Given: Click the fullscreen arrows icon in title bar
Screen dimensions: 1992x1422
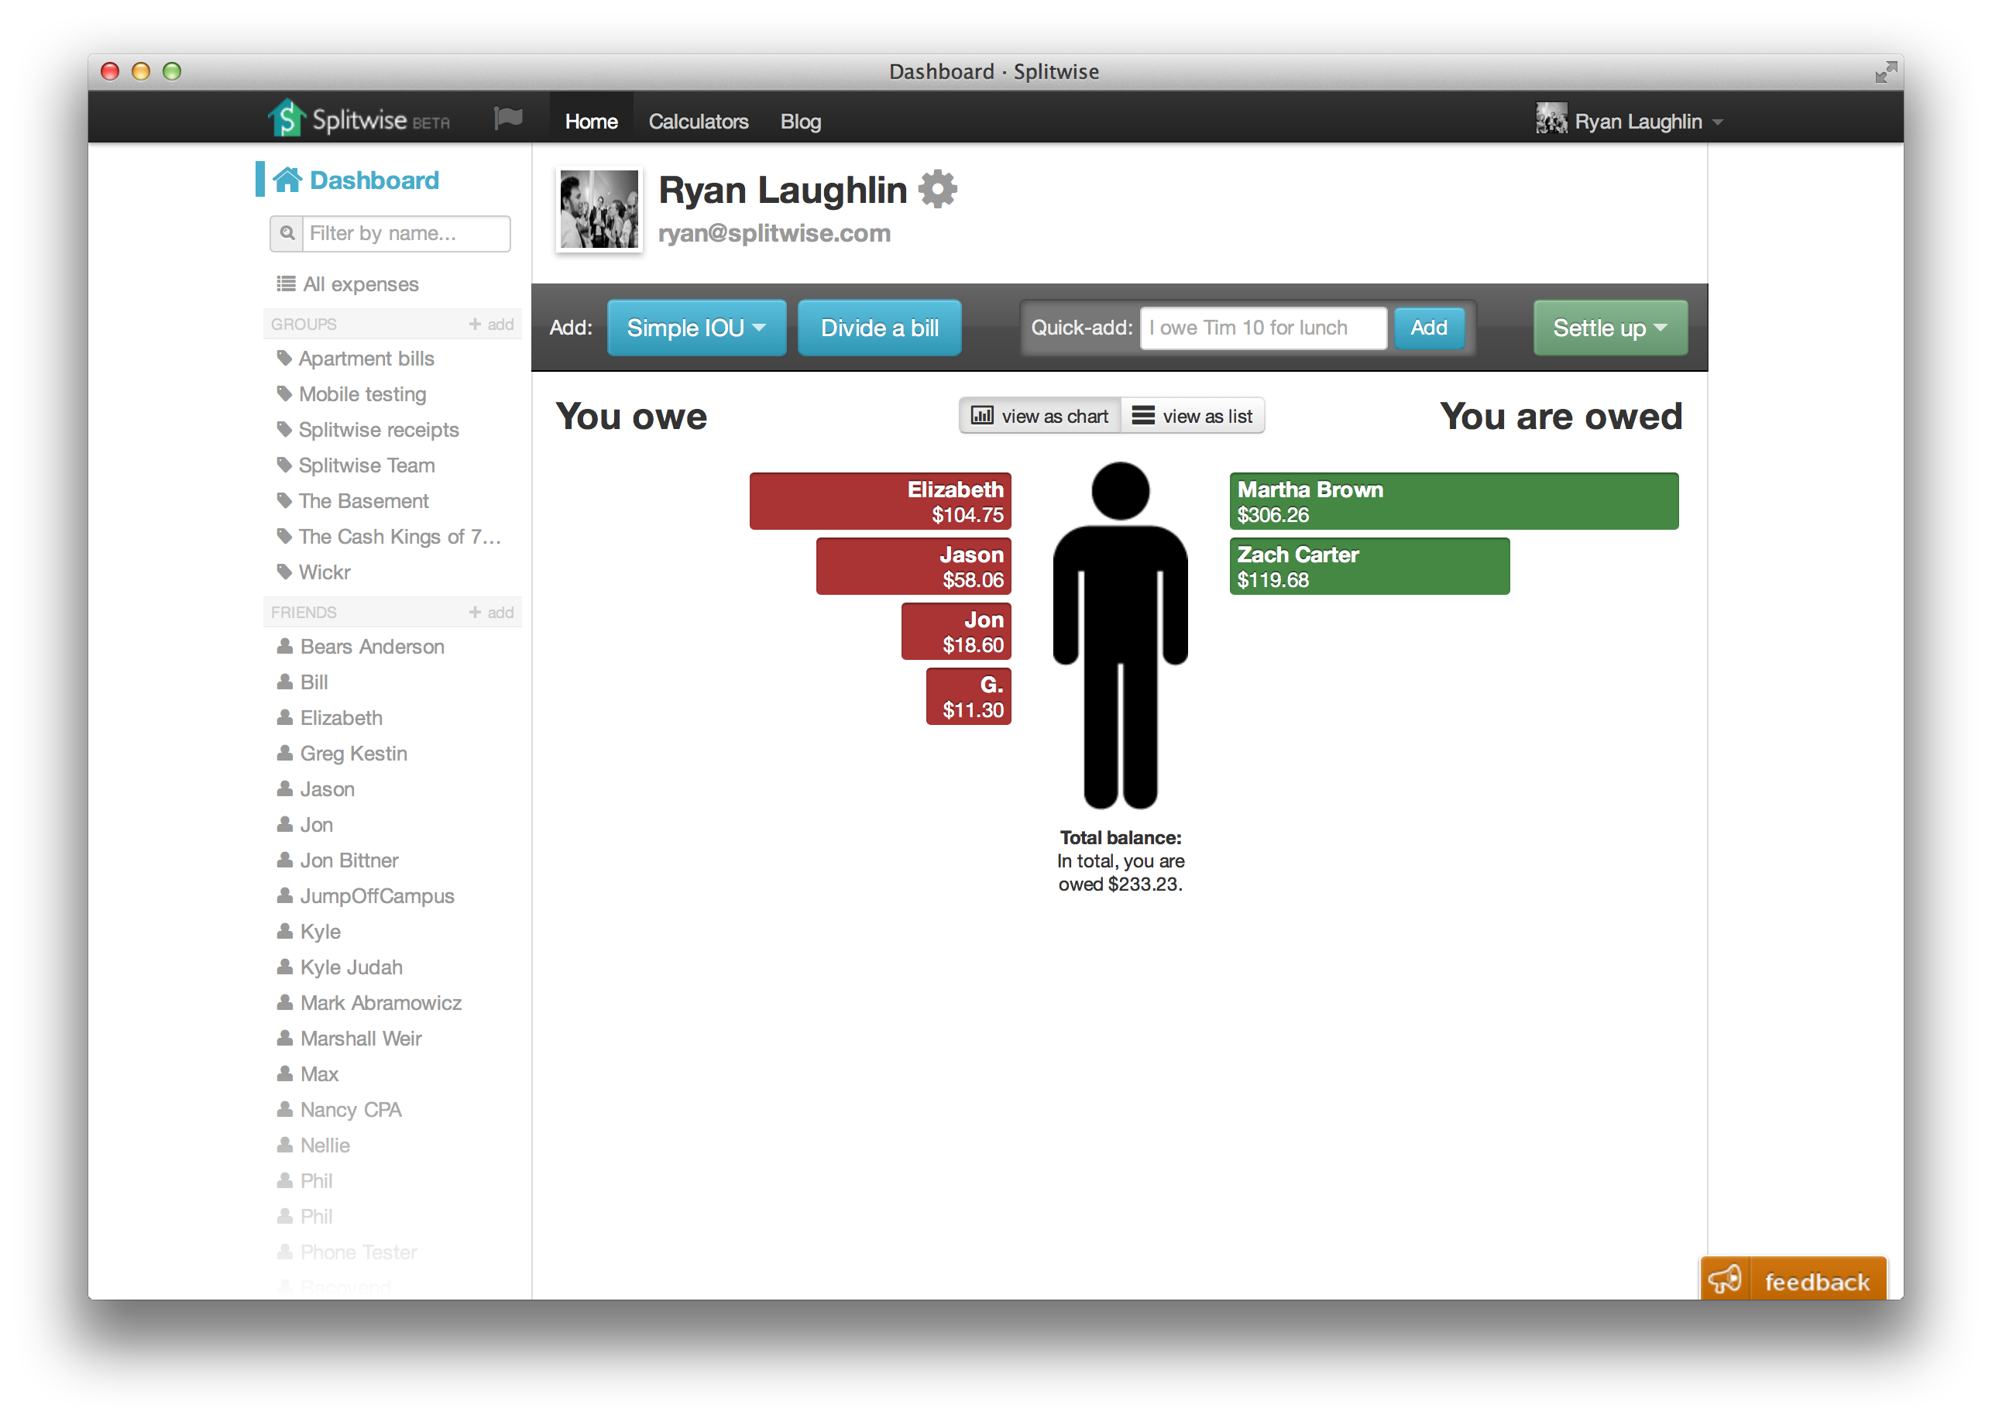Looking at the screenshot, I should 1885,72.
